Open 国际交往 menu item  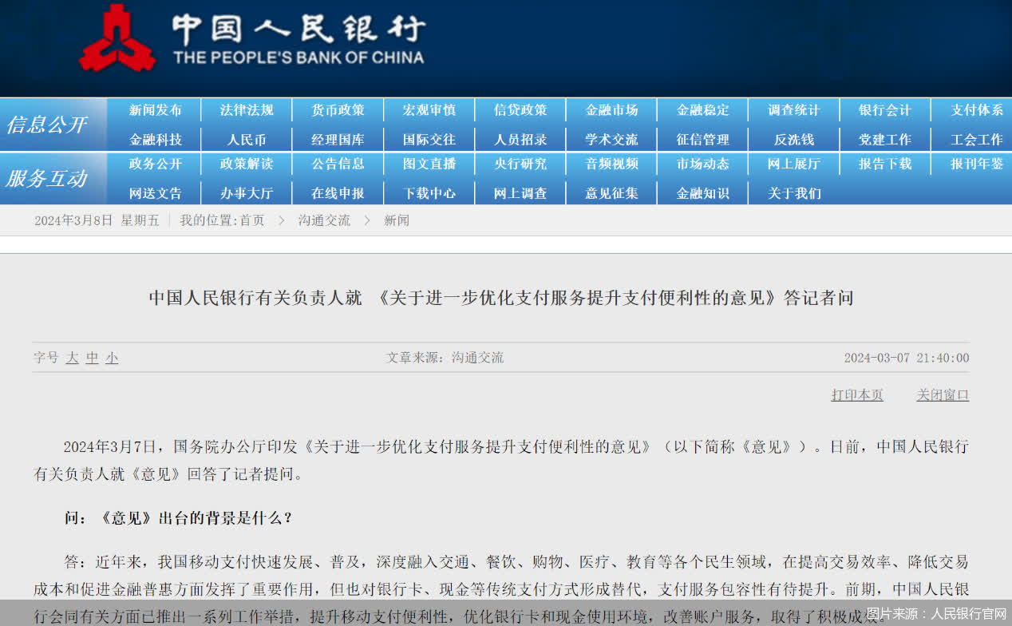point(429,140)
